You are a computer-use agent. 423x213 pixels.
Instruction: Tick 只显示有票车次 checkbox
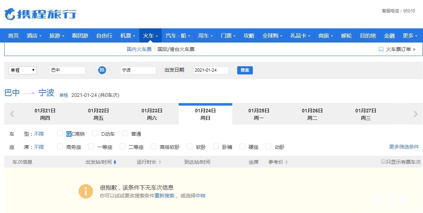click(x=383, y=162)
